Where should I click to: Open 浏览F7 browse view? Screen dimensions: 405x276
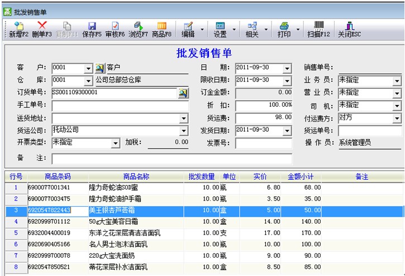[139, 29]
